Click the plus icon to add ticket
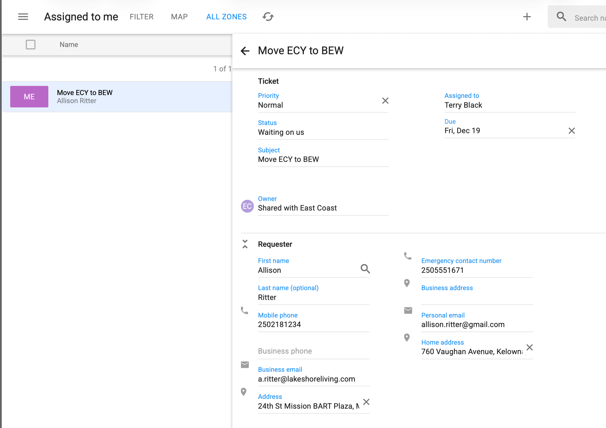This screenshot has width=606, height=428. tap(527, 17)
